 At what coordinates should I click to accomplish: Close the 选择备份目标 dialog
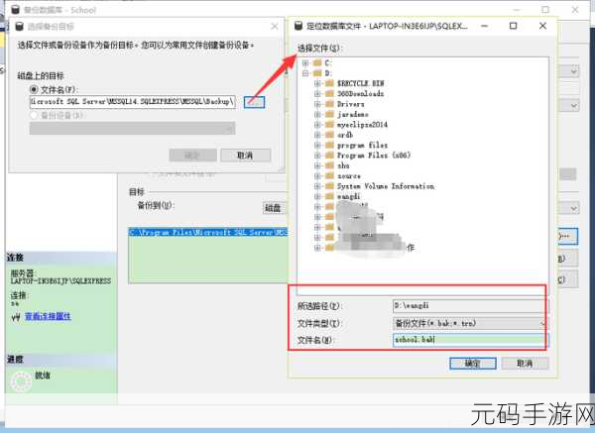275,26
